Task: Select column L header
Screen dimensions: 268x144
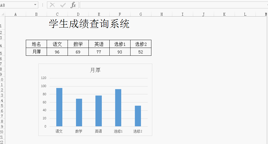Action: (245, 14)
